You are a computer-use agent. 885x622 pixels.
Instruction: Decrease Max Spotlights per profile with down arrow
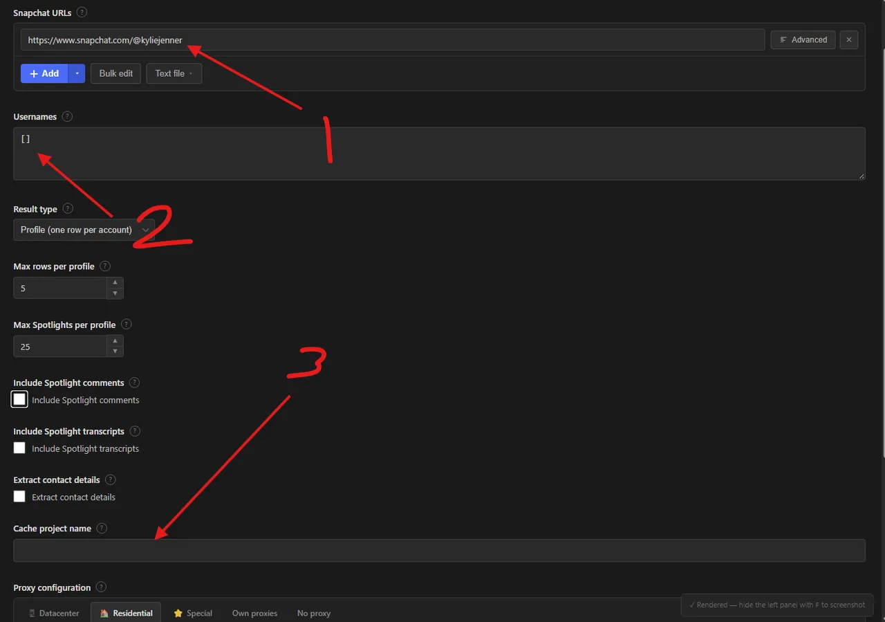point(115,351)
